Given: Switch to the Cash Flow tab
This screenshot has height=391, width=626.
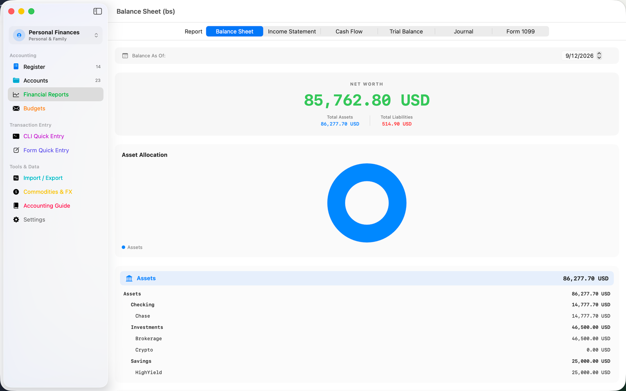Looking at the screenshot, I should (x=349, y=31).
